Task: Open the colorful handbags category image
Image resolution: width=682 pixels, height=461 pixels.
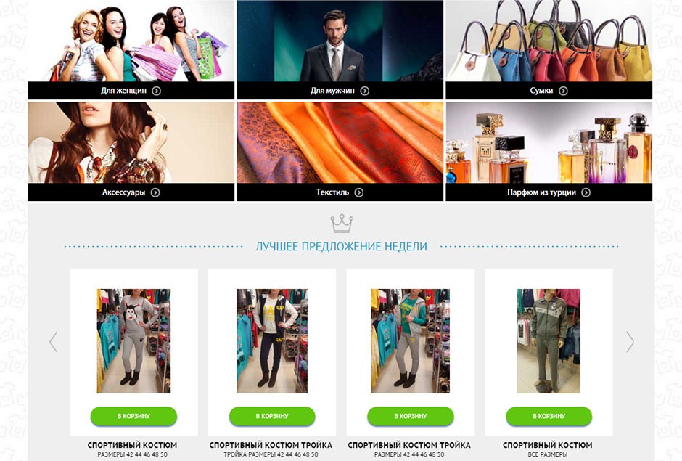Action: coord(549,41)
